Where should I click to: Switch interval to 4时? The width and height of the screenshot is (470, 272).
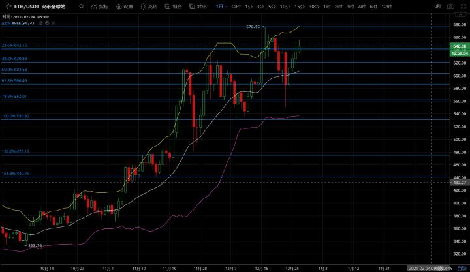pos(362,7)
